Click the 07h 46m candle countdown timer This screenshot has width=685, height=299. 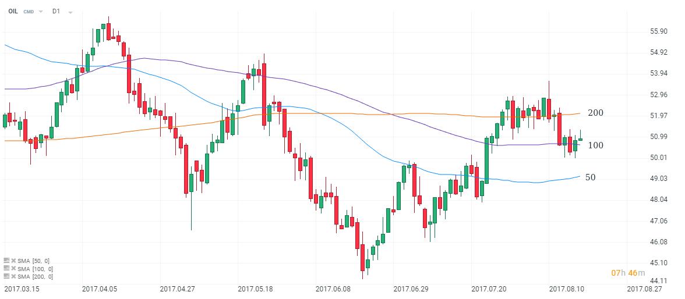pyautogui.click(x=627, y=273)
